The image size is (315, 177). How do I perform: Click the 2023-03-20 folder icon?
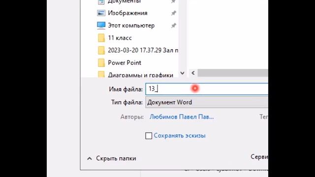(x=101, y=50)
